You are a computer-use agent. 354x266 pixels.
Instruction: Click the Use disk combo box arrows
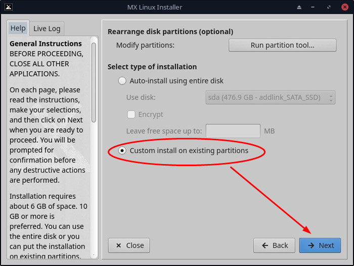(331, 97)
